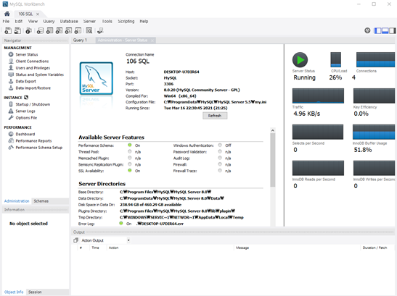The image size is (397, 296).
Task: Switch to Administration navigator tab
Action: [17, 201]
